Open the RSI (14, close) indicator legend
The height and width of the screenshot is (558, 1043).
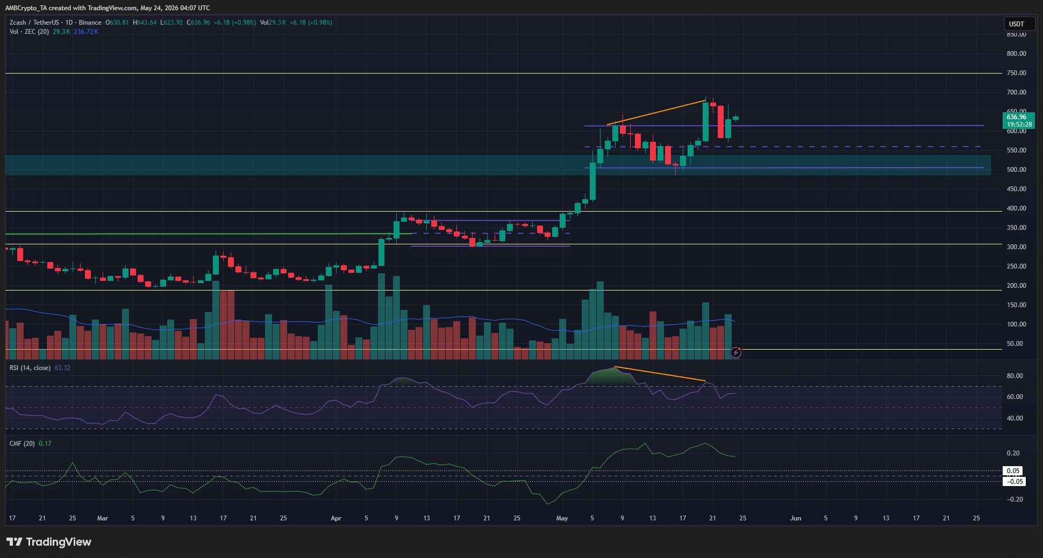[30, 368]
